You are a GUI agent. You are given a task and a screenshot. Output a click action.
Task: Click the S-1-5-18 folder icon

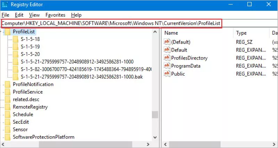coord(16,39)
